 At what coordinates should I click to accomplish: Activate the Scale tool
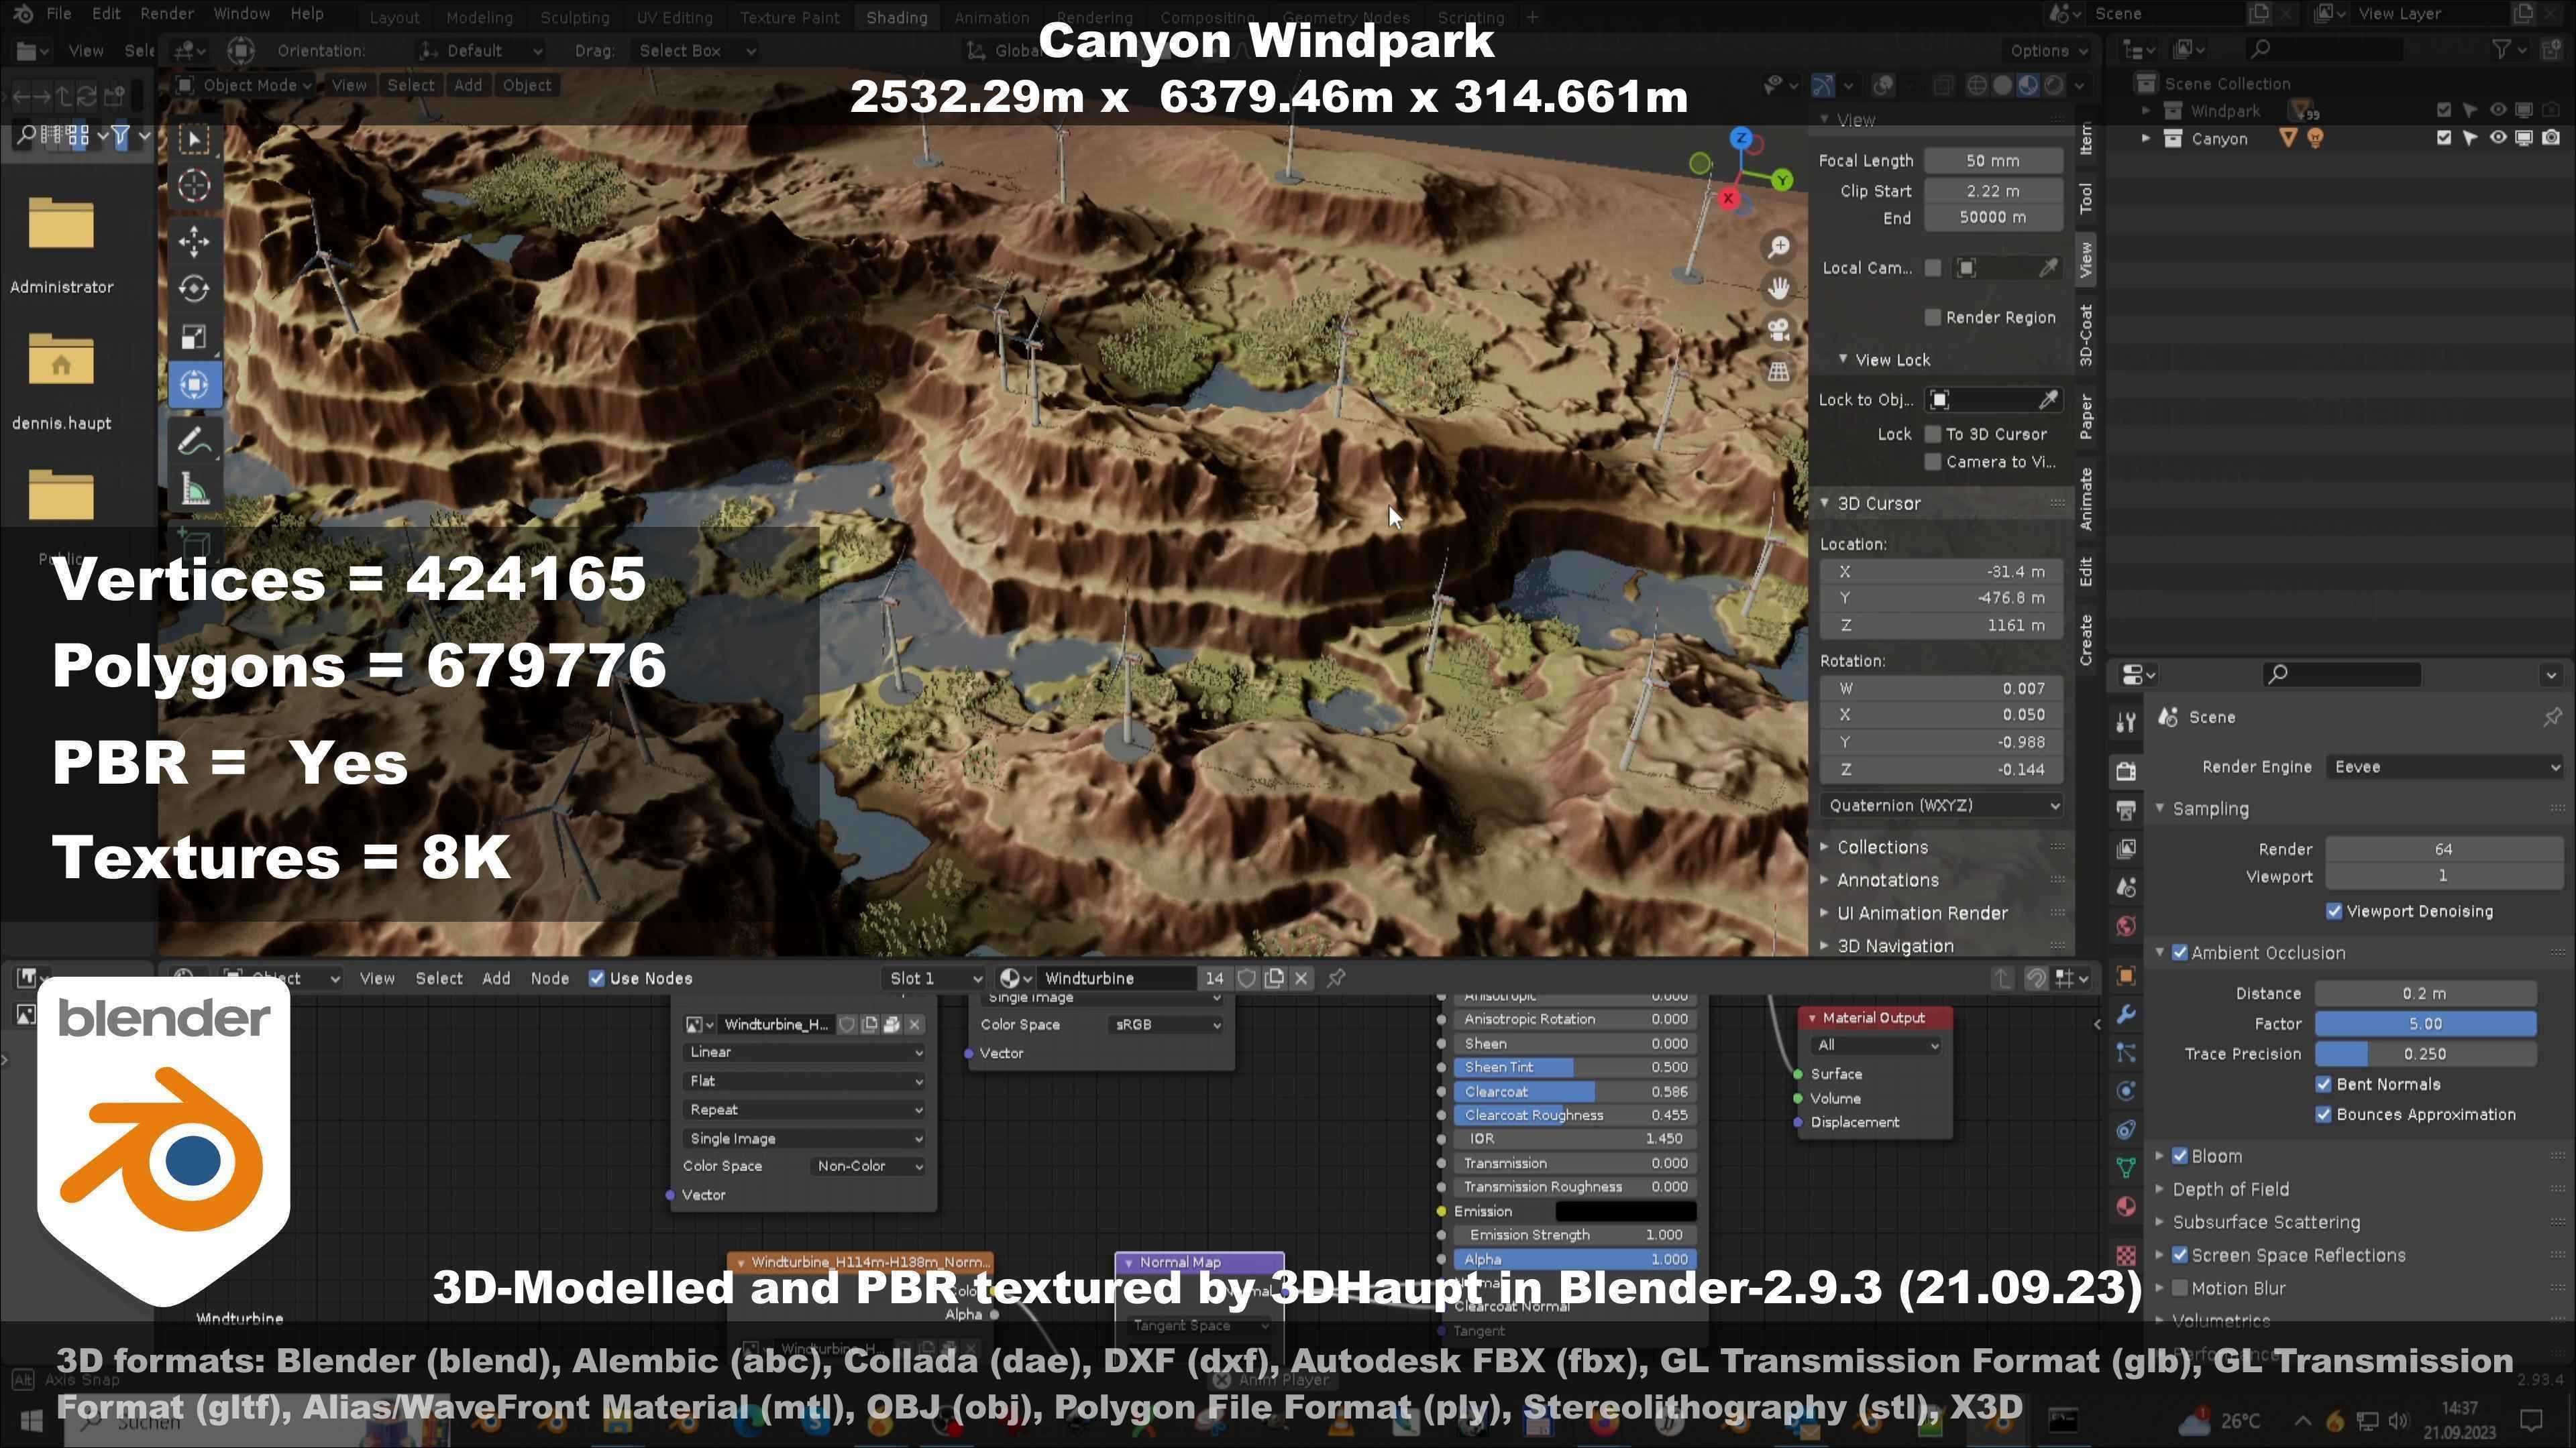pos(194,337)
